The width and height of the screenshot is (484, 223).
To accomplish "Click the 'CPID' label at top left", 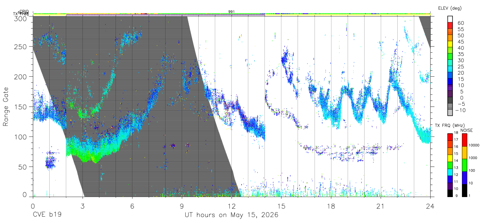I will (x=24, y=12).
